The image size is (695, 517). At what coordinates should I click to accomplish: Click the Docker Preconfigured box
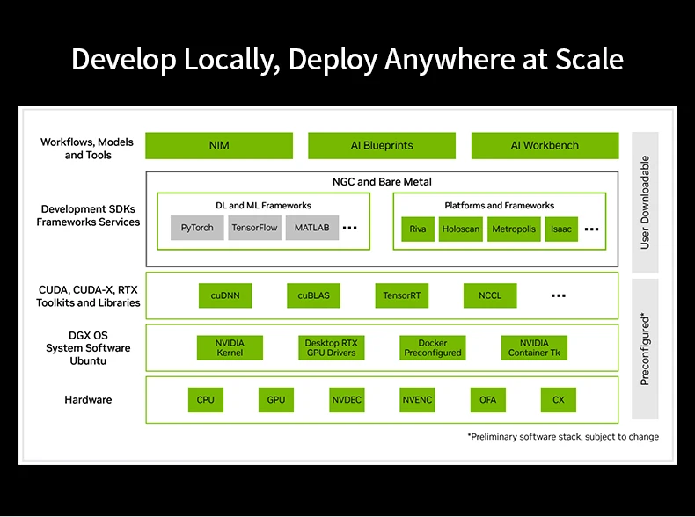coord(433,348)
